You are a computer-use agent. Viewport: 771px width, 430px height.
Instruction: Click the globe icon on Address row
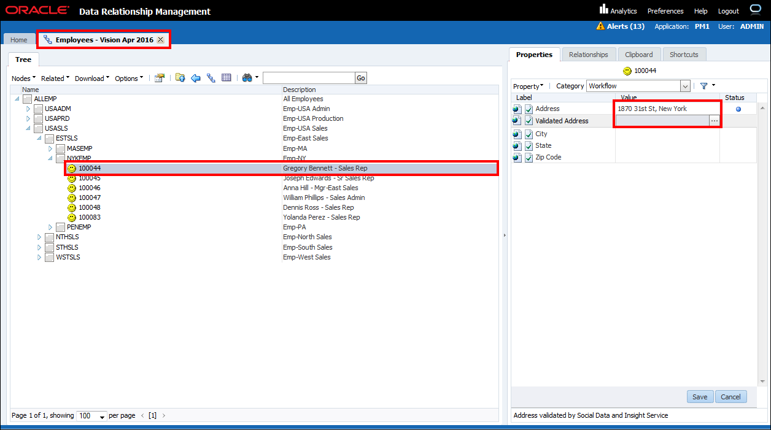pyautogui.click(x=517, y=109)
